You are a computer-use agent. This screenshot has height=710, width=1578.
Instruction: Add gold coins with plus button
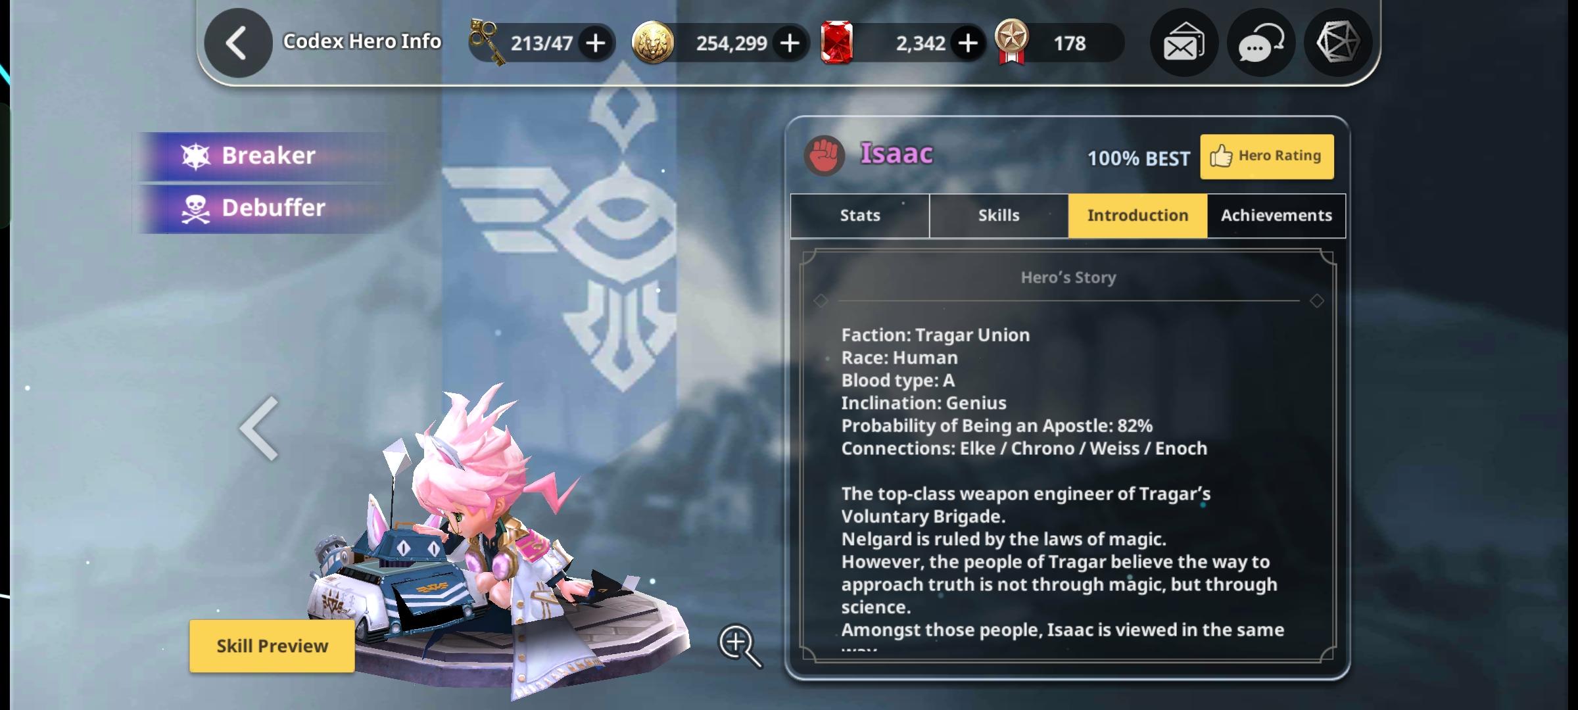click(790, 43)
